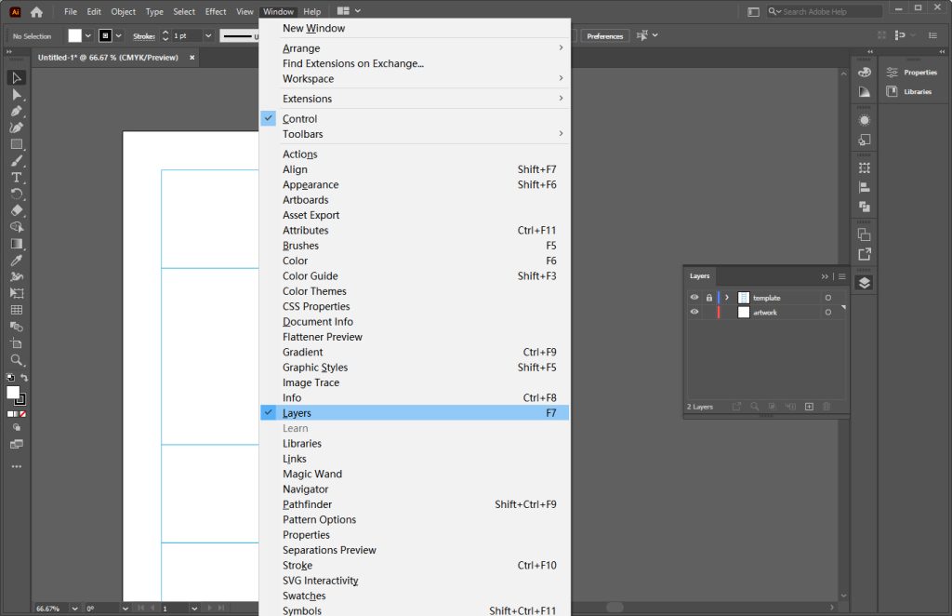This screenshot has width=952, height=616.
Task: Select the Selection tool in the toolbar
Action: coord(15,78)
